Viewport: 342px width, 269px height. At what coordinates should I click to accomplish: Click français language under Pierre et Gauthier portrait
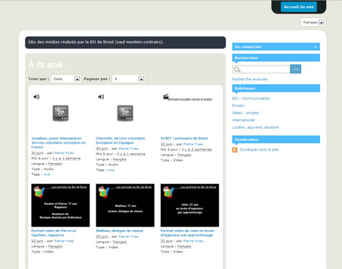tap(55, 246)
